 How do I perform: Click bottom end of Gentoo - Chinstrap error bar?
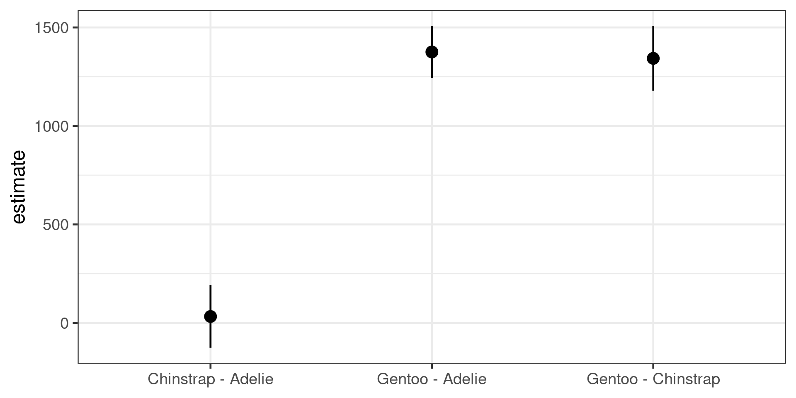coord(653,90)
